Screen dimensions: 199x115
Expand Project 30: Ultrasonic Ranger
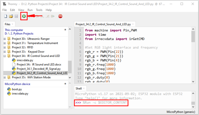(5, 39)
